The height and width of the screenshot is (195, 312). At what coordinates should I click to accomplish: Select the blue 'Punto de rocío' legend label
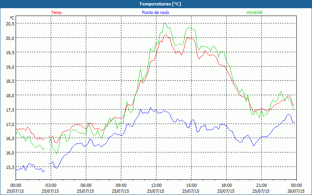[155, 12]
